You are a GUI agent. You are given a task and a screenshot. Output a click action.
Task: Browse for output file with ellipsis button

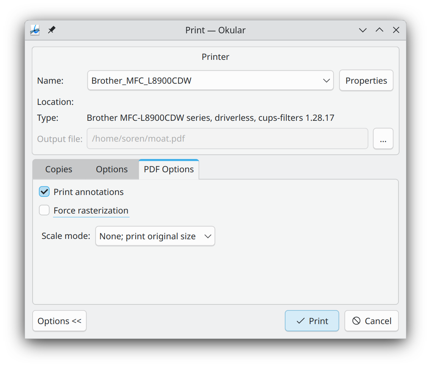click(x=383, y=139)
